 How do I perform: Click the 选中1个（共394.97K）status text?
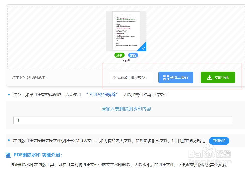[29, 77]
